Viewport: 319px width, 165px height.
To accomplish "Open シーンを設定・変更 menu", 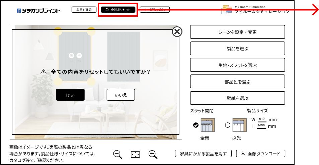I will tap(237, 32).
